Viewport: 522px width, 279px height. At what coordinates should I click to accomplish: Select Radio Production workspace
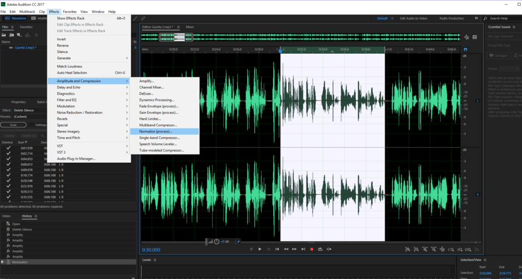click(x=451, y=18)
